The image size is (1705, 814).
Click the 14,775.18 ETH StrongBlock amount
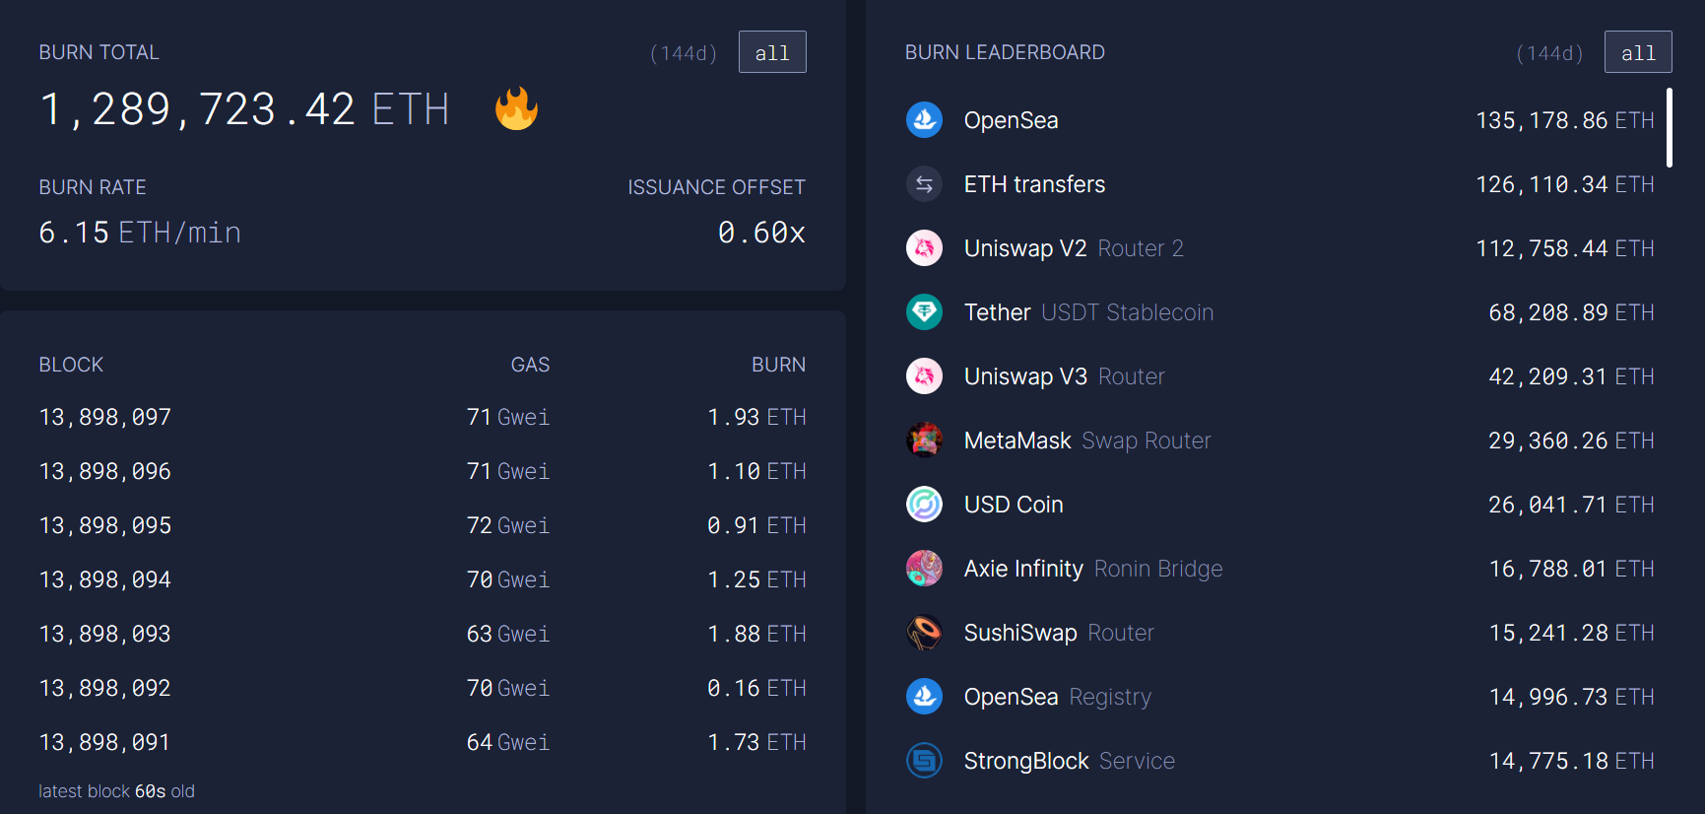tap(1571, 761)
